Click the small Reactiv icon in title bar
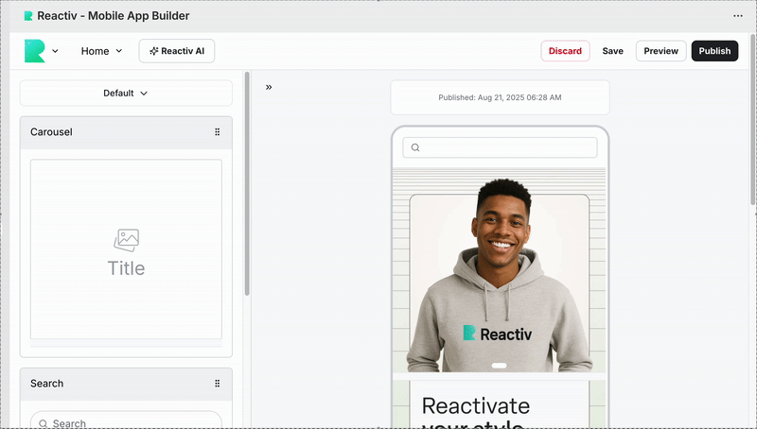Image resolution: width=757 pixels, height=429 pixels. [x=28, y=16]
